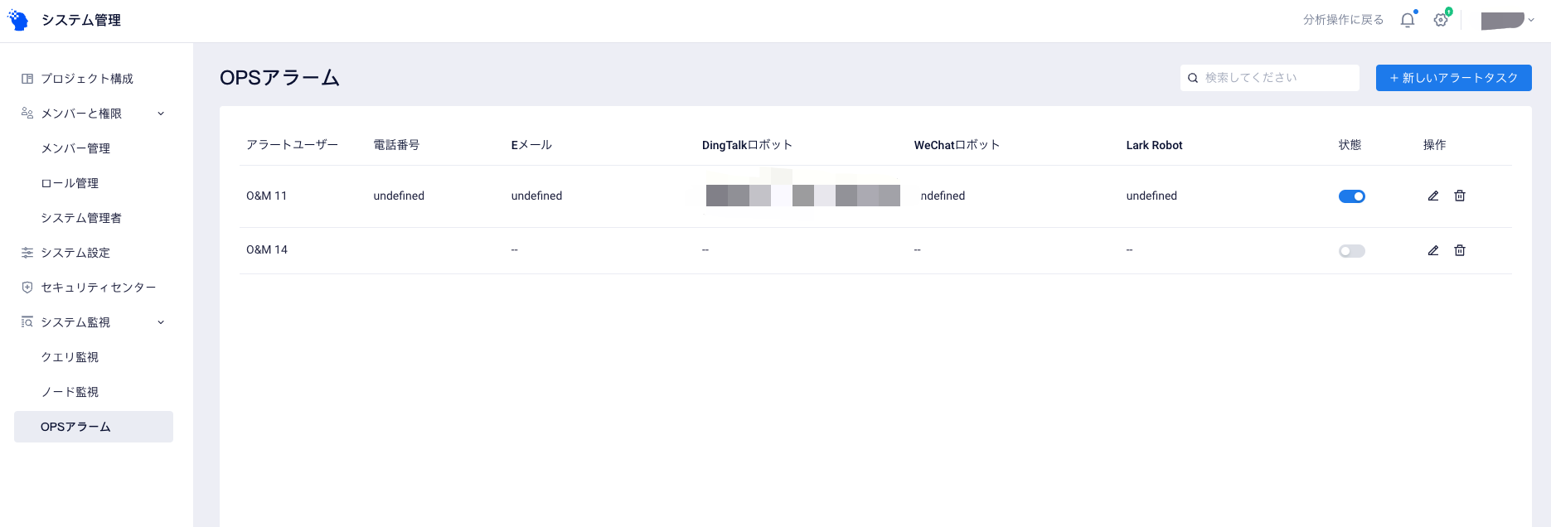This screenshot has width=1551, height=527.
Task: Click O&M 11 Lark Robot undefined cell
Action: pyautogui.click(x=1151, y=196)
